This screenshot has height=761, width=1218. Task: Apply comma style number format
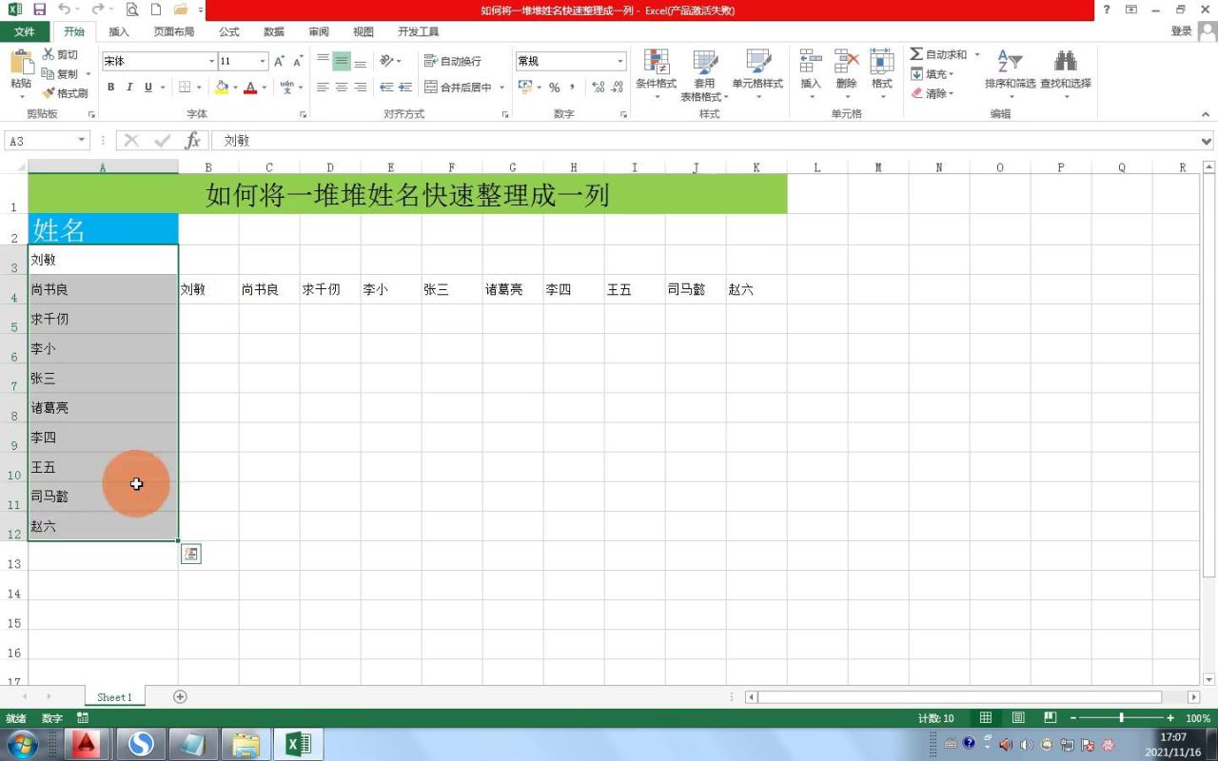(x=572, y=88)
